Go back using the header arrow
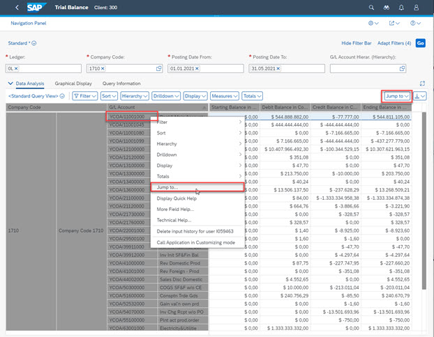Screen dimensions: 434x337 click(17, 8)
